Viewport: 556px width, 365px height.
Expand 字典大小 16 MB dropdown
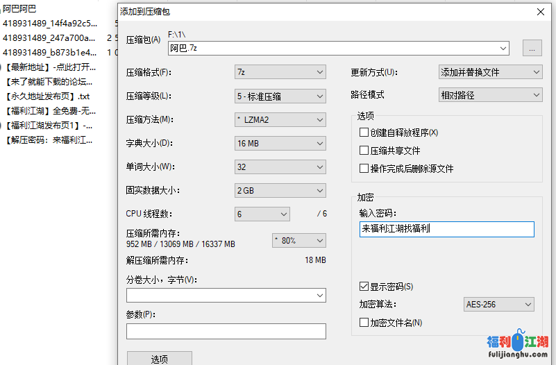(280, 144)
